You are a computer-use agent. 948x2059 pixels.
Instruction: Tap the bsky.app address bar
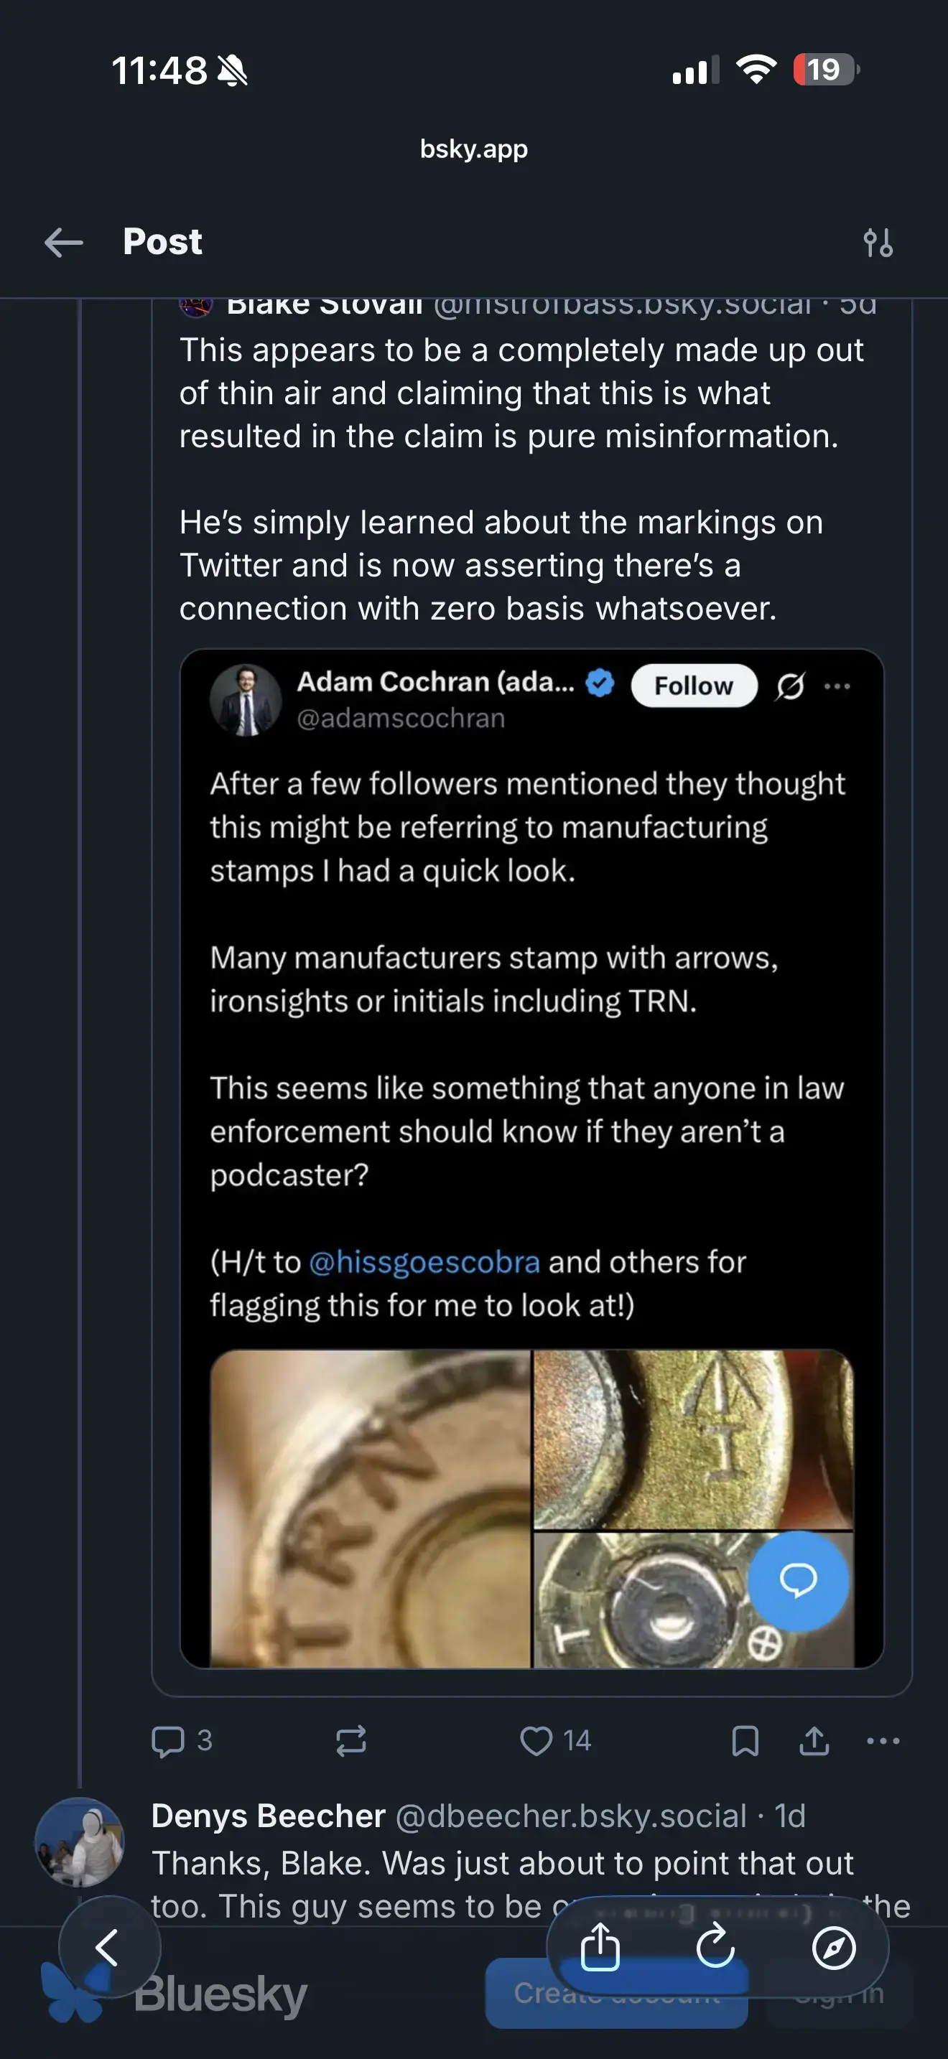click(x=474, y=149)
